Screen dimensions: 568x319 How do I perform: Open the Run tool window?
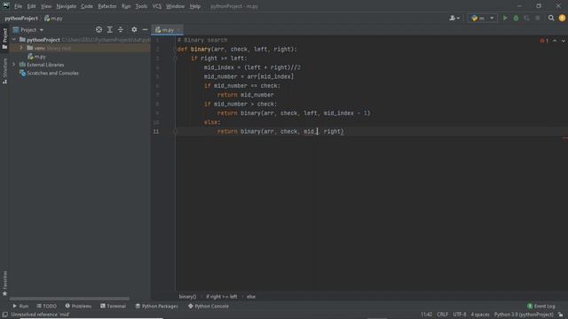tap(20, 306)
